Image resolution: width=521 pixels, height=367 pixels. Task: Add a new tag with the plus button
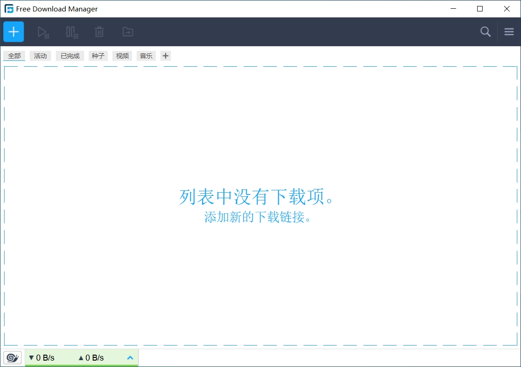click(x=165, y=56)
